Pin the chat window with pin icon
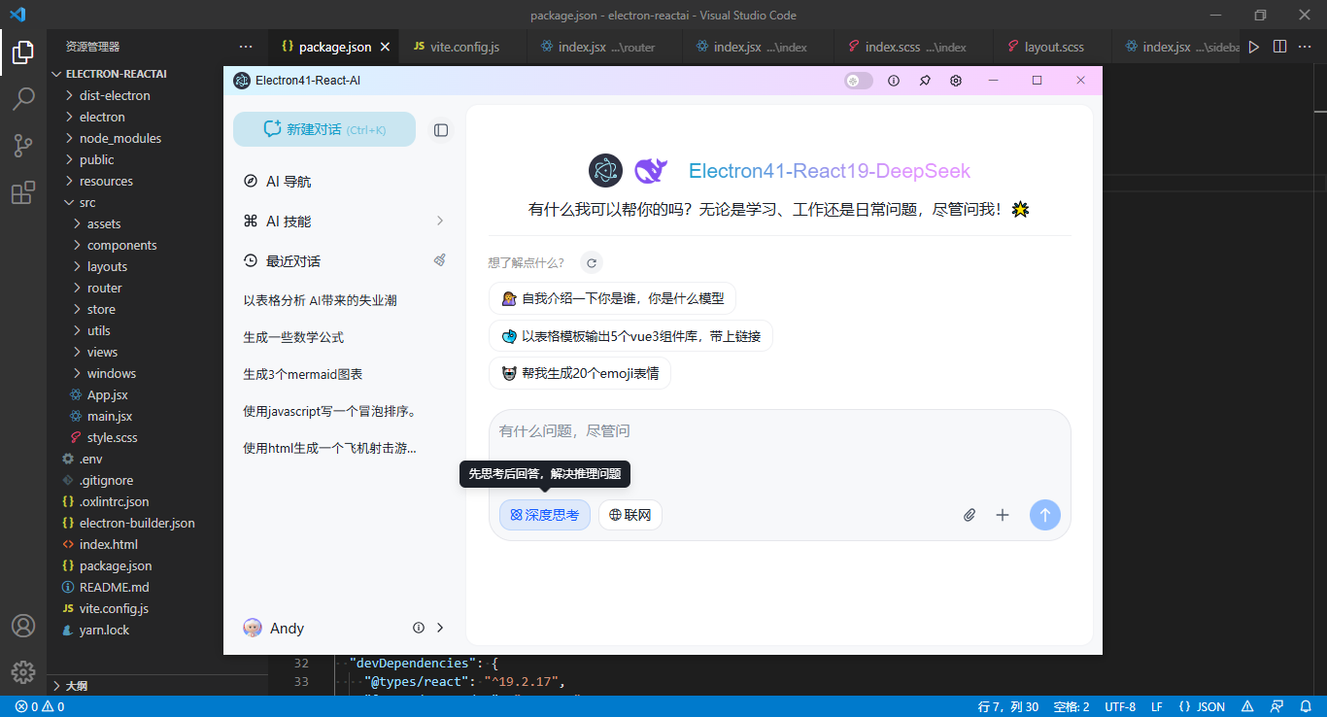 (x=925, y=81)
